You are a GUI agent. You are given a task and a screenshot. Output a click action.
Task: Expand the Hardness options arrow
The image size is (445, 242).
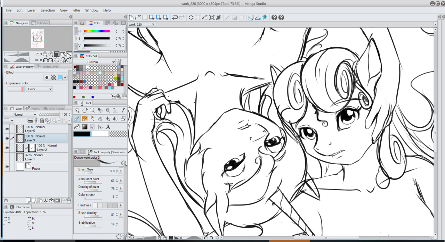pos(121,205)
